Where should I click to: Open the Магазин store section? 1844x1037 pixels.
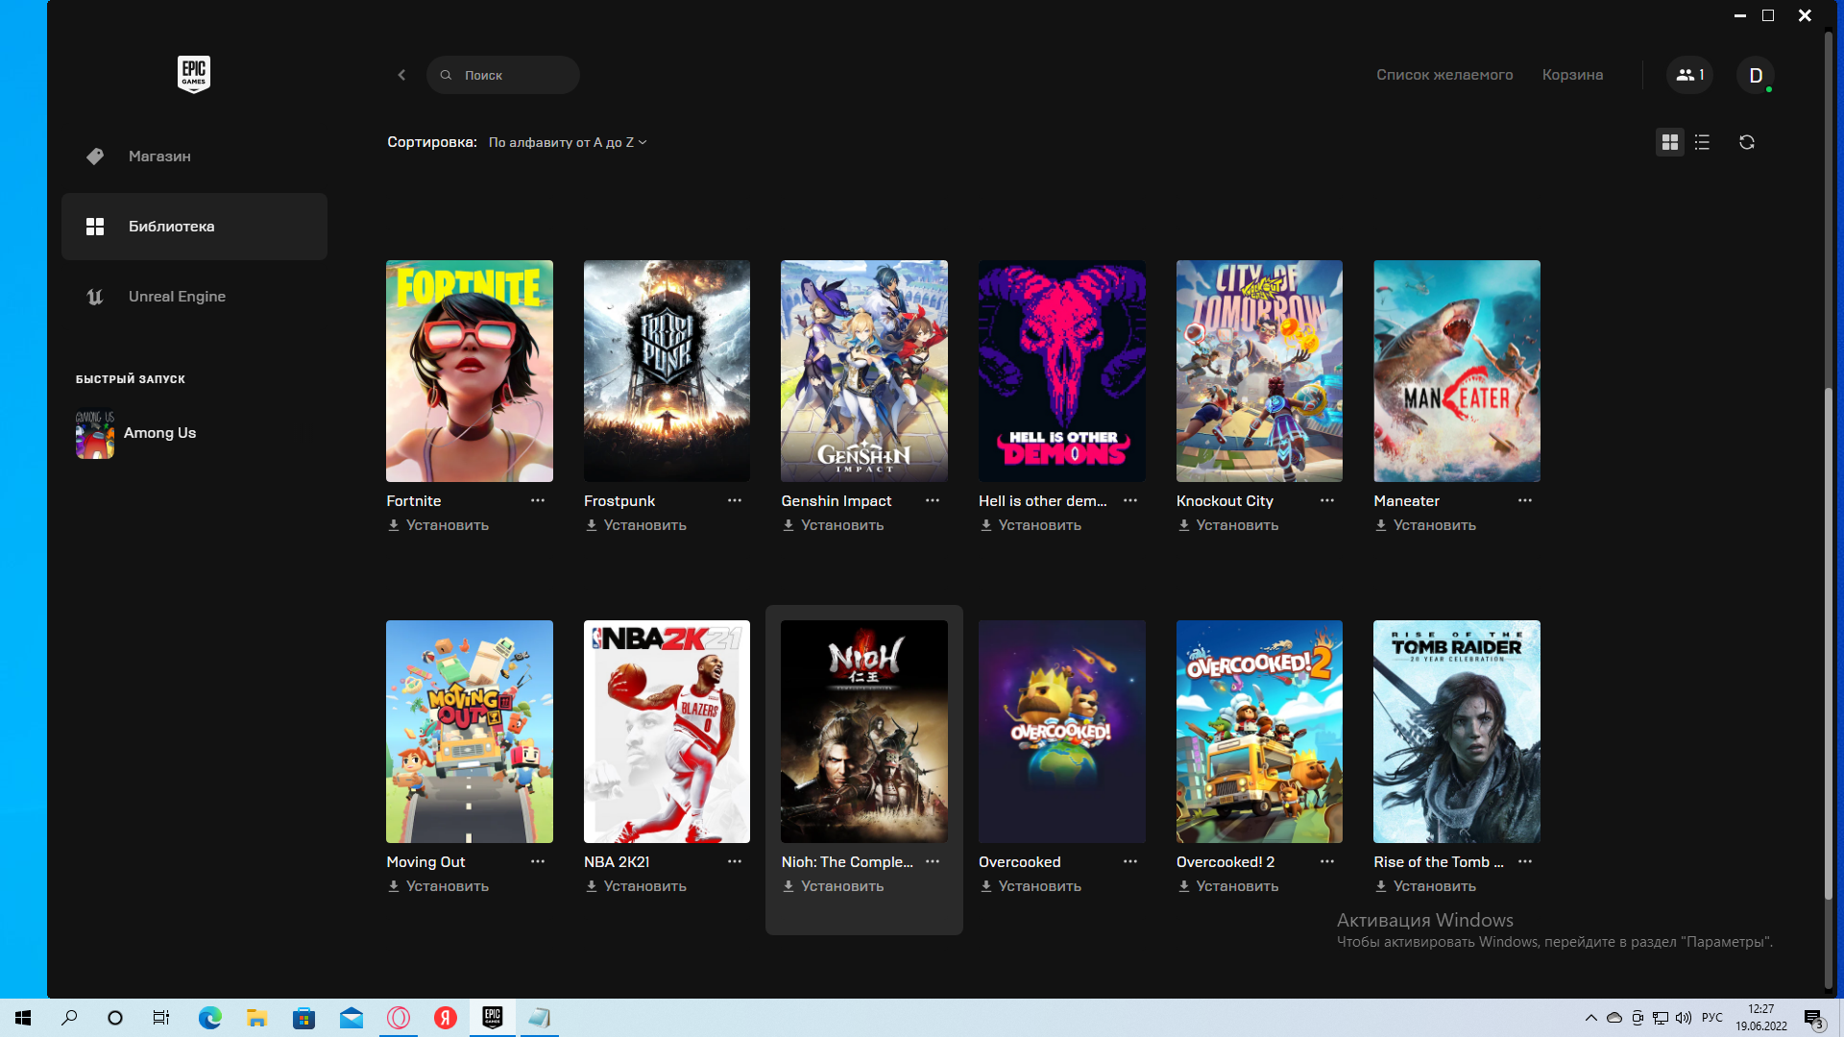(x=194, y=157)
